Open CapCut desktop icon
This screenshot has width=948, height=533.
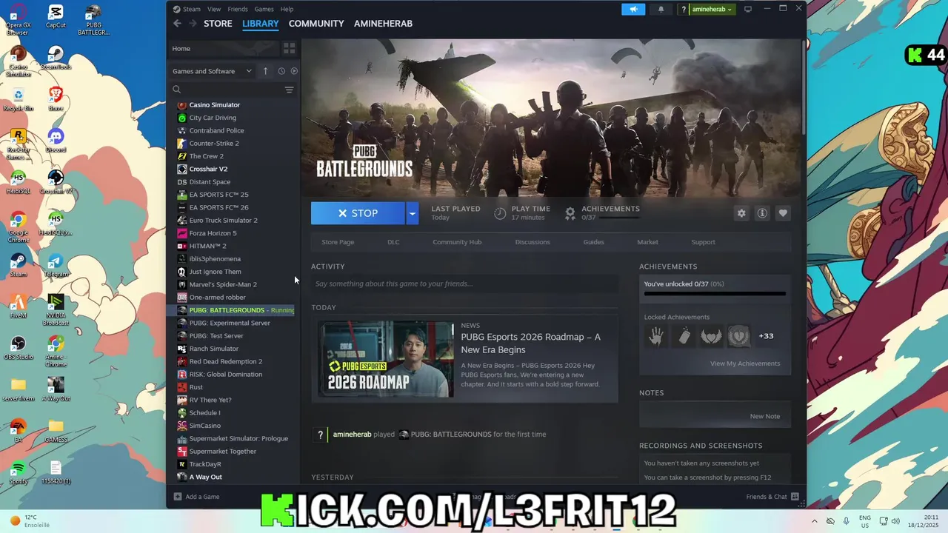pyautogui.click(x=56, y=16)
